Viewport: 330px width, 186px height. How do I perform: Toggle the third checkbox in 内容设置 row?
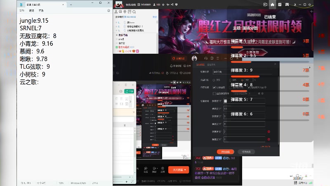click(249, 87)
